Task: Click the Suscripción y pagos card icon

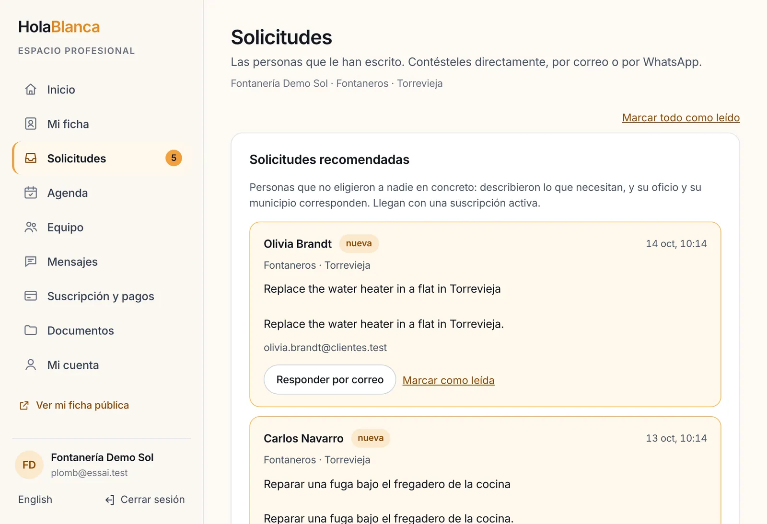Action: tap(31, 296)
